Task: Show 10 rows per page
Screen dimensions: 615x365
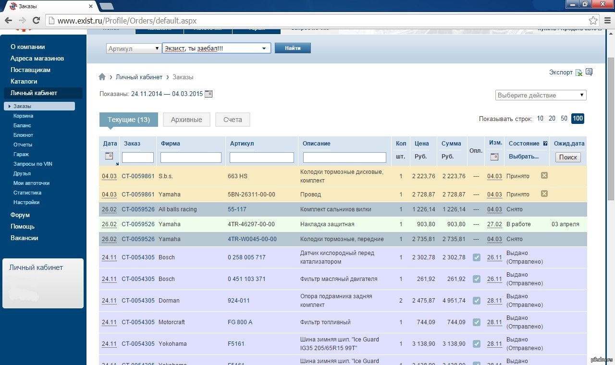Action: tap(540, 119)
